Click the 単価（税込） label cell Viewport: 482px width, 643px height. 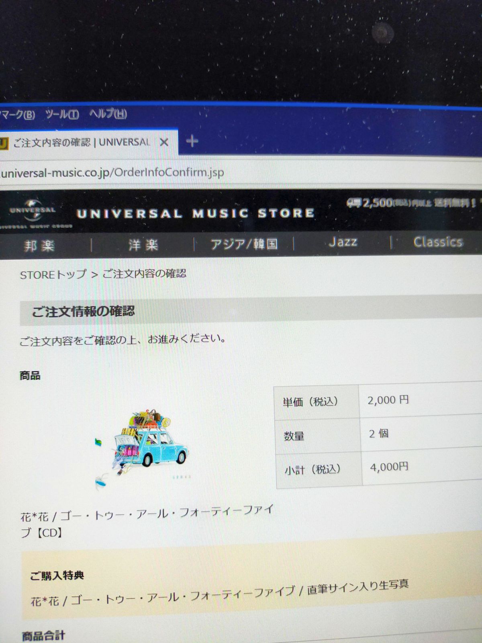coord(316,401)
